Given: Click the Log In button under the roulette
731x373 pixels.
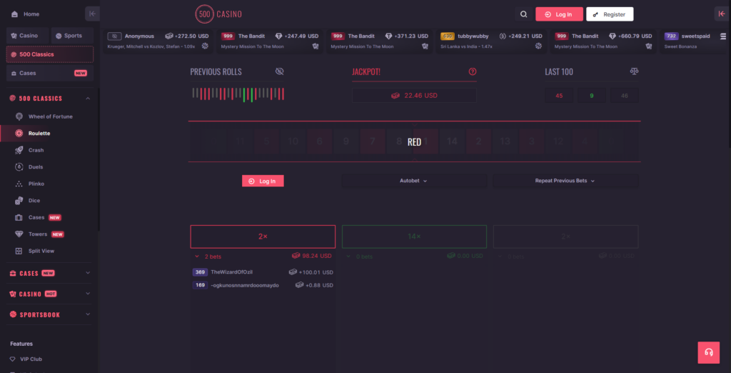Looking at the screenshot, I should (x=263, y=181).
